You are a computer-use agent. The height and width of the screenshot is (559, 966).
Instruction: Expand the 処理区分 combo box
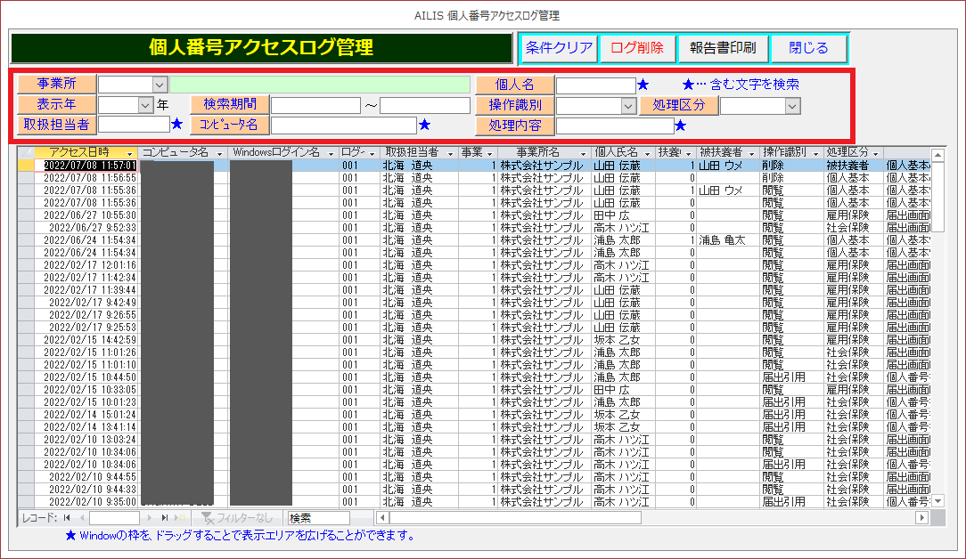coord(792,106)
